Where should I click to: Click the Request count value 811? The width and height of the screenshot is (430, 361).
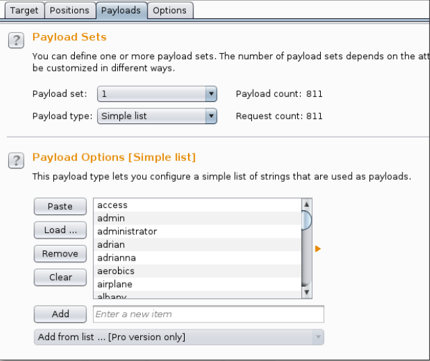point(314,117)
